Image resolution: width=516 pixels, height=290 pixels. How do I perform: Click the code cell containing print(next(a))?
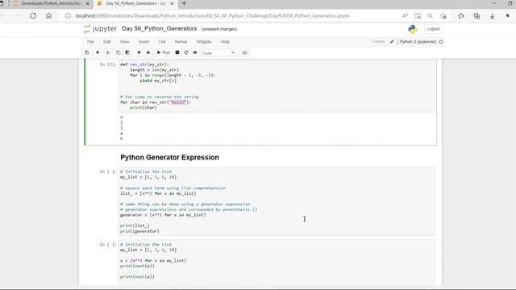point(277,262)
